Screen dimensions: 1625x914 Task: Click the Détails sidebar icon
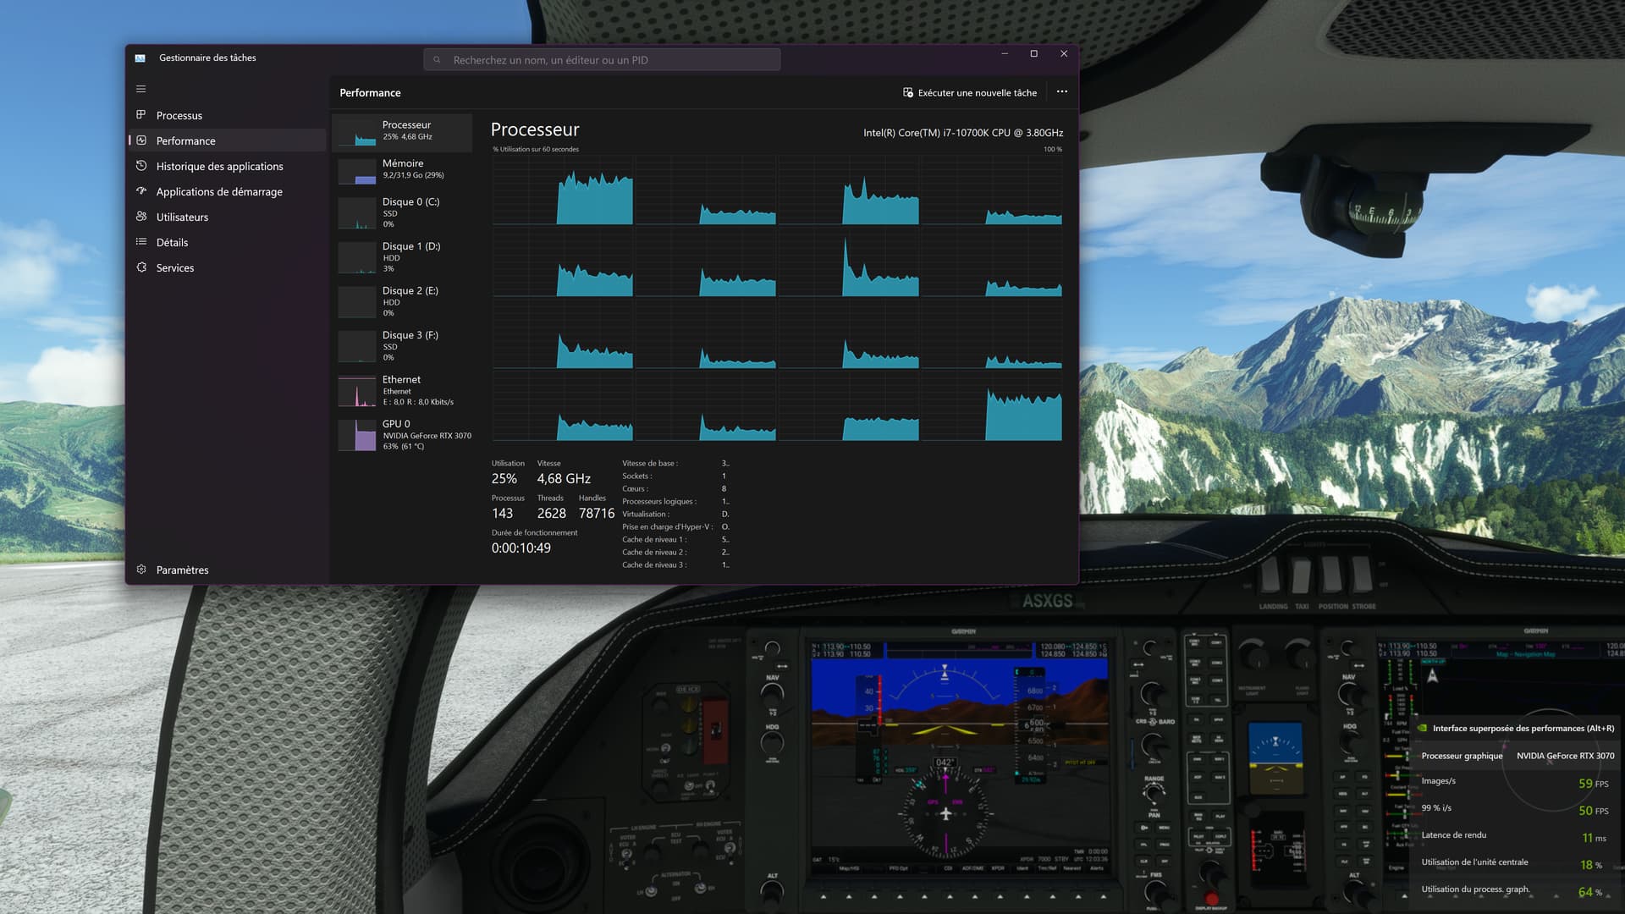140,242
